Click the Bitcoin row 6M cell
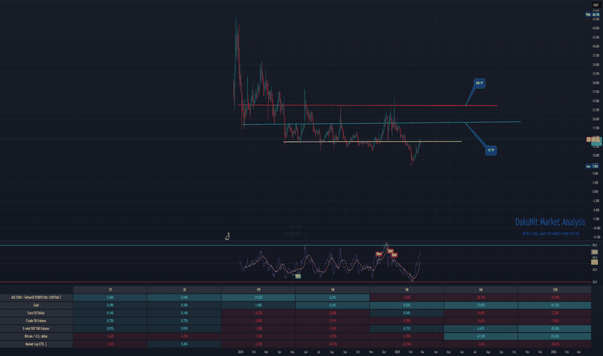This screenshot has height=356, width=603. pyautogui.click(x=481, y=337)
